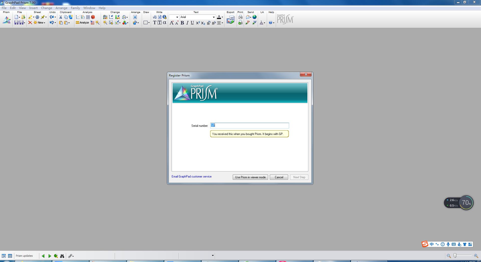Open the Insert menu

33,8
